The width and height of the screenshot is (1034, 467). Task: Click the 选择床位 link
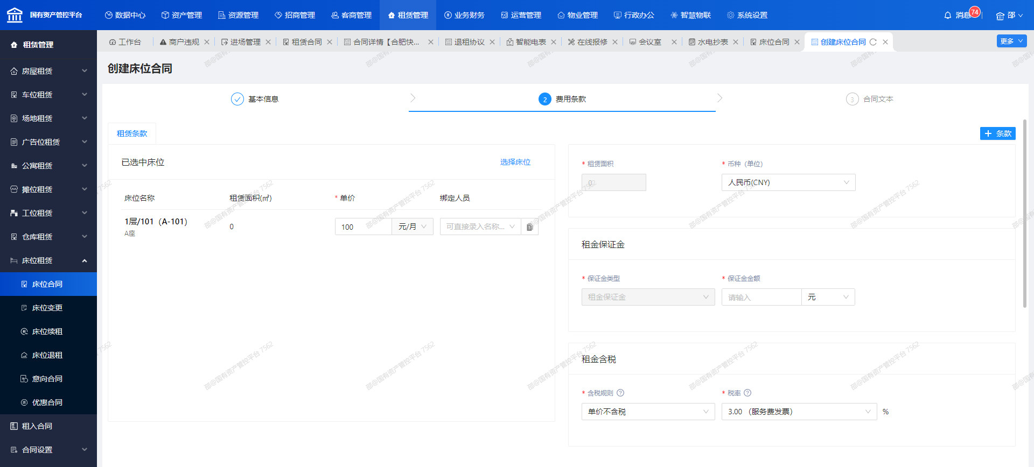coord(515,162)
